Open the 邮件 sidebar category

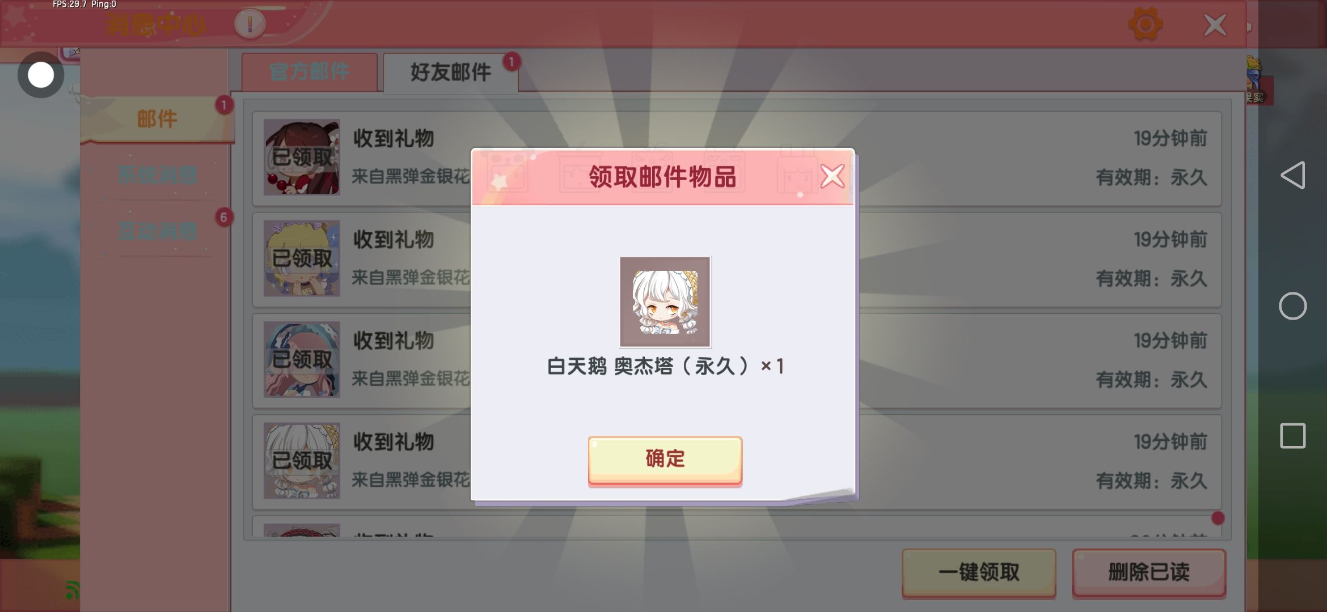coord(157,119)
